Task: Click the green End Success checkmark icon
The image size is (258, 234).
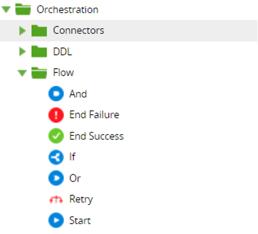Action: [x=56, y=136]
